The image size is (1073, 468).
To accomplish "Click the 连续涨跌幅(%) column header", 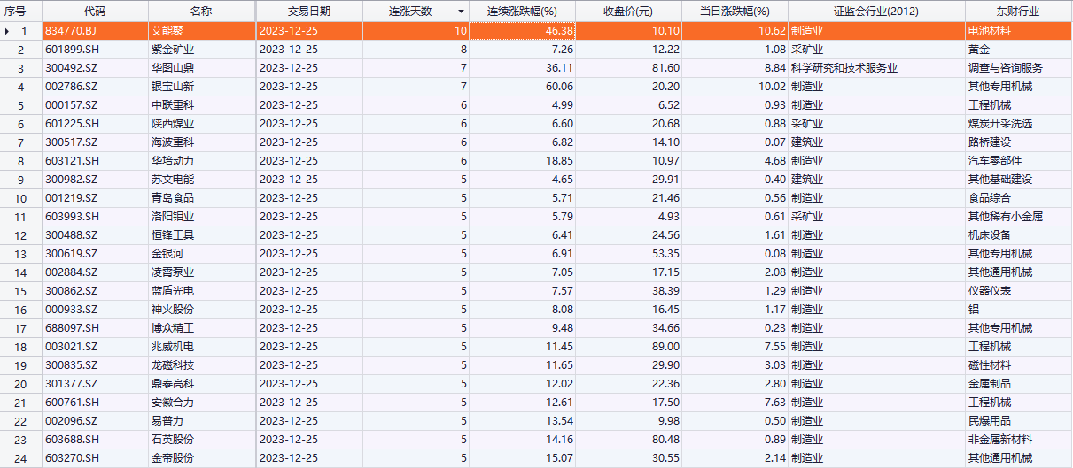I will (x=522, y=12).
